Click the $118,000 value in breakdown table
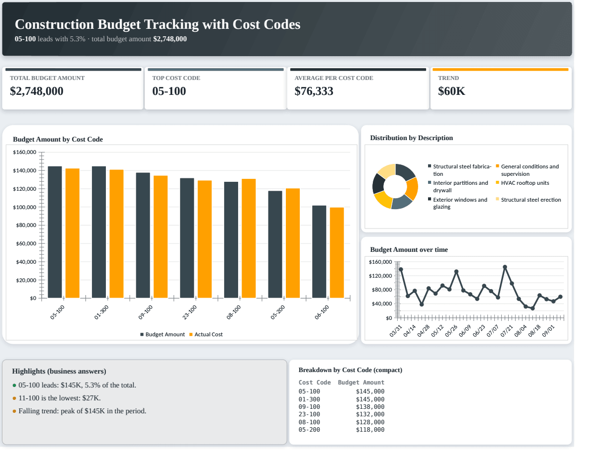Screen dimensions: 610x458 (x=370, y=430)
